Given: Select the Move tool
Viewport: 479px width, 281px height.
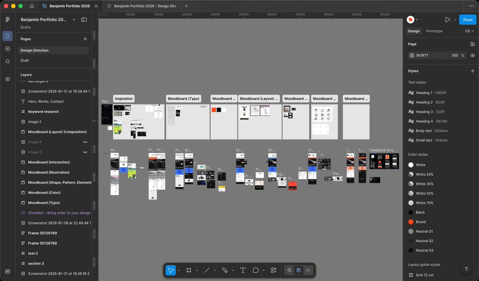Looking at the screenshot, I should 170,270.
